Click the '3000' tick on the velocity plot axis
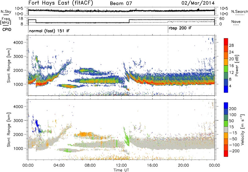 [x=18, y=120]
